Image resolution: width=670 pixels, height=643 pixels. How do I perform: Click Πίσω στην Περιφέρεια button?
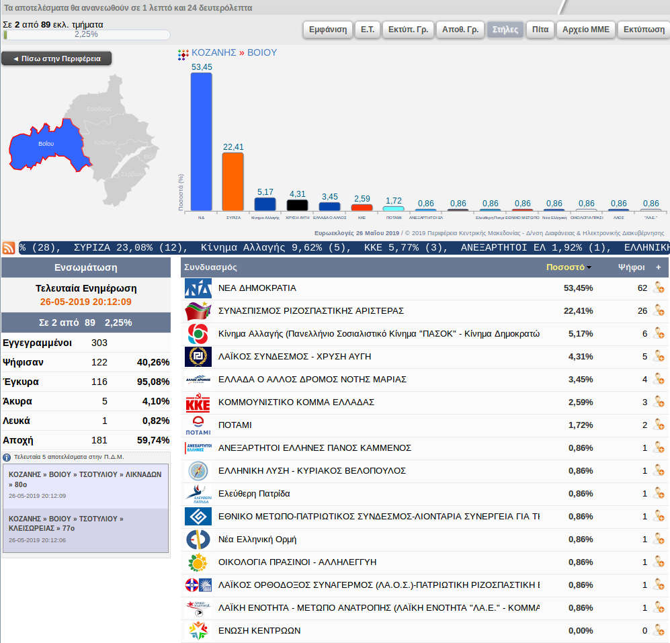(56, 58)
